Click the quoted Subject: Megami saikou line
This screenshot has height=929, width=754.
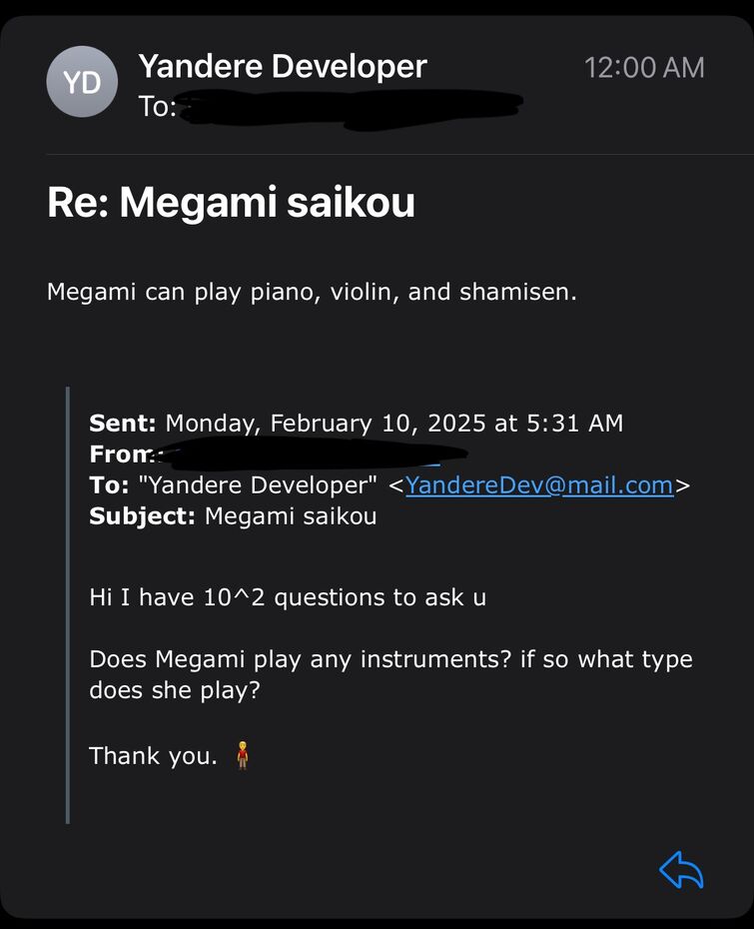pos(233,516)
